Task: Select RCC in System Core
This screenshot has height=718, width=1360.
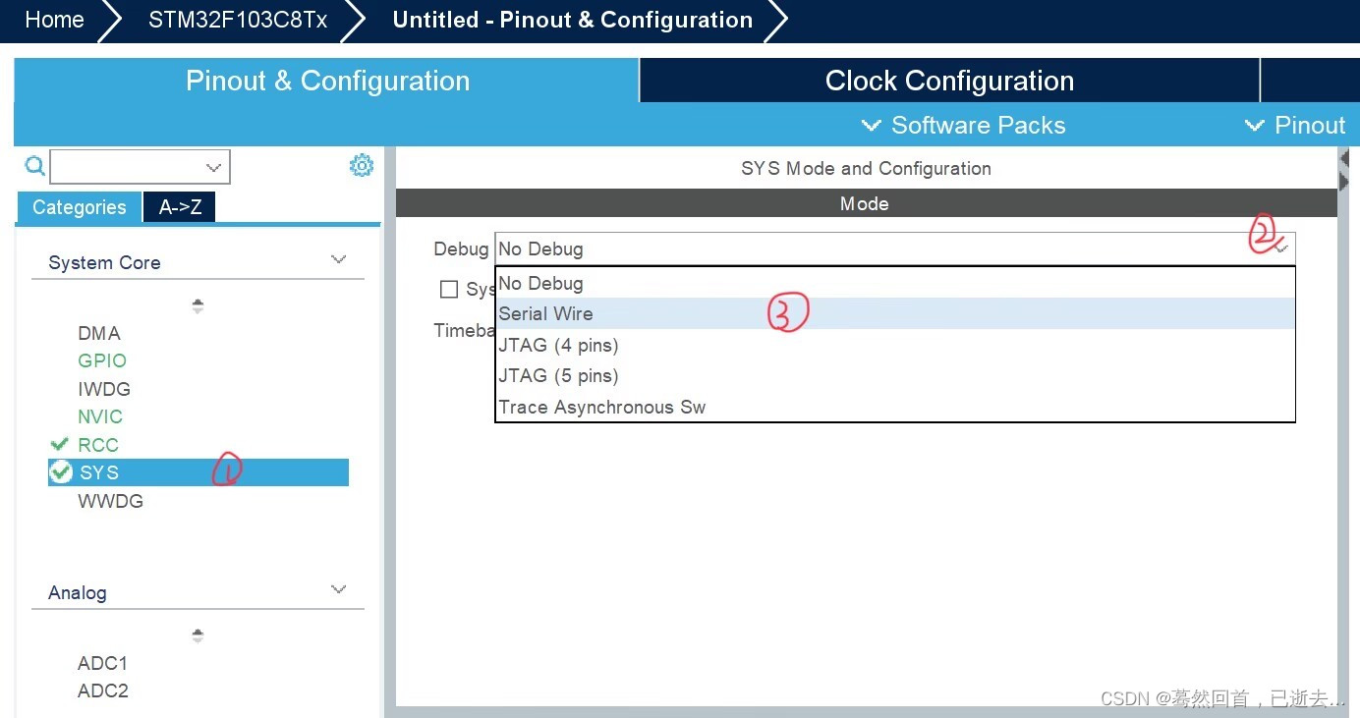Action: (x=98, y=445)
